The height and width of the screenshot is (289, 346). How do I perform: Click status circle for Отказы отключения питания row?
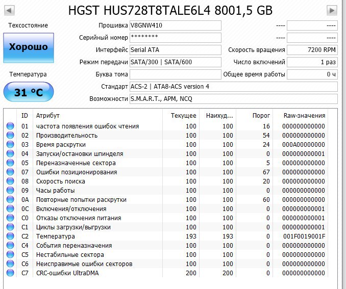(x=10, y=218)
